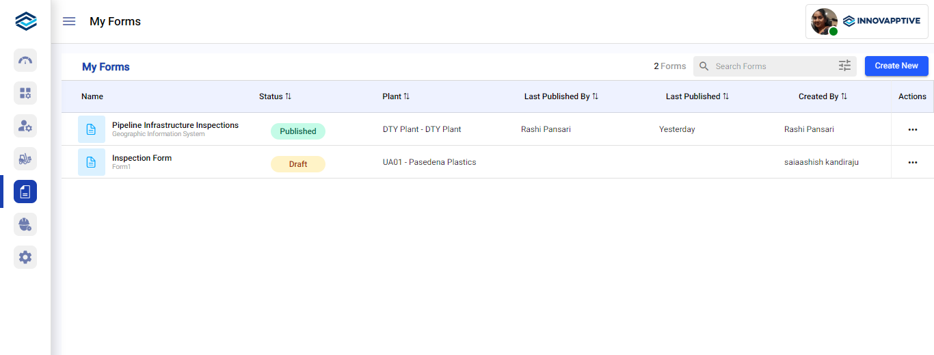Screen dimensions: 934x355
Task: Sort by Created By column
Action: [844, 96]
